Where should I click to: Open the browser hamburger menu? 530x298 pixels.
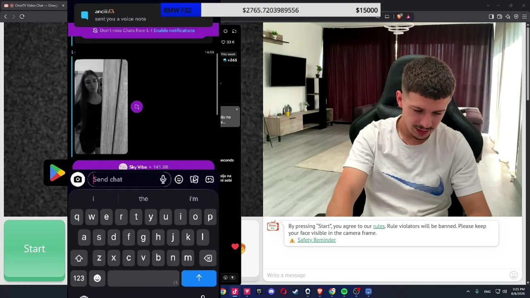[525, 17]
